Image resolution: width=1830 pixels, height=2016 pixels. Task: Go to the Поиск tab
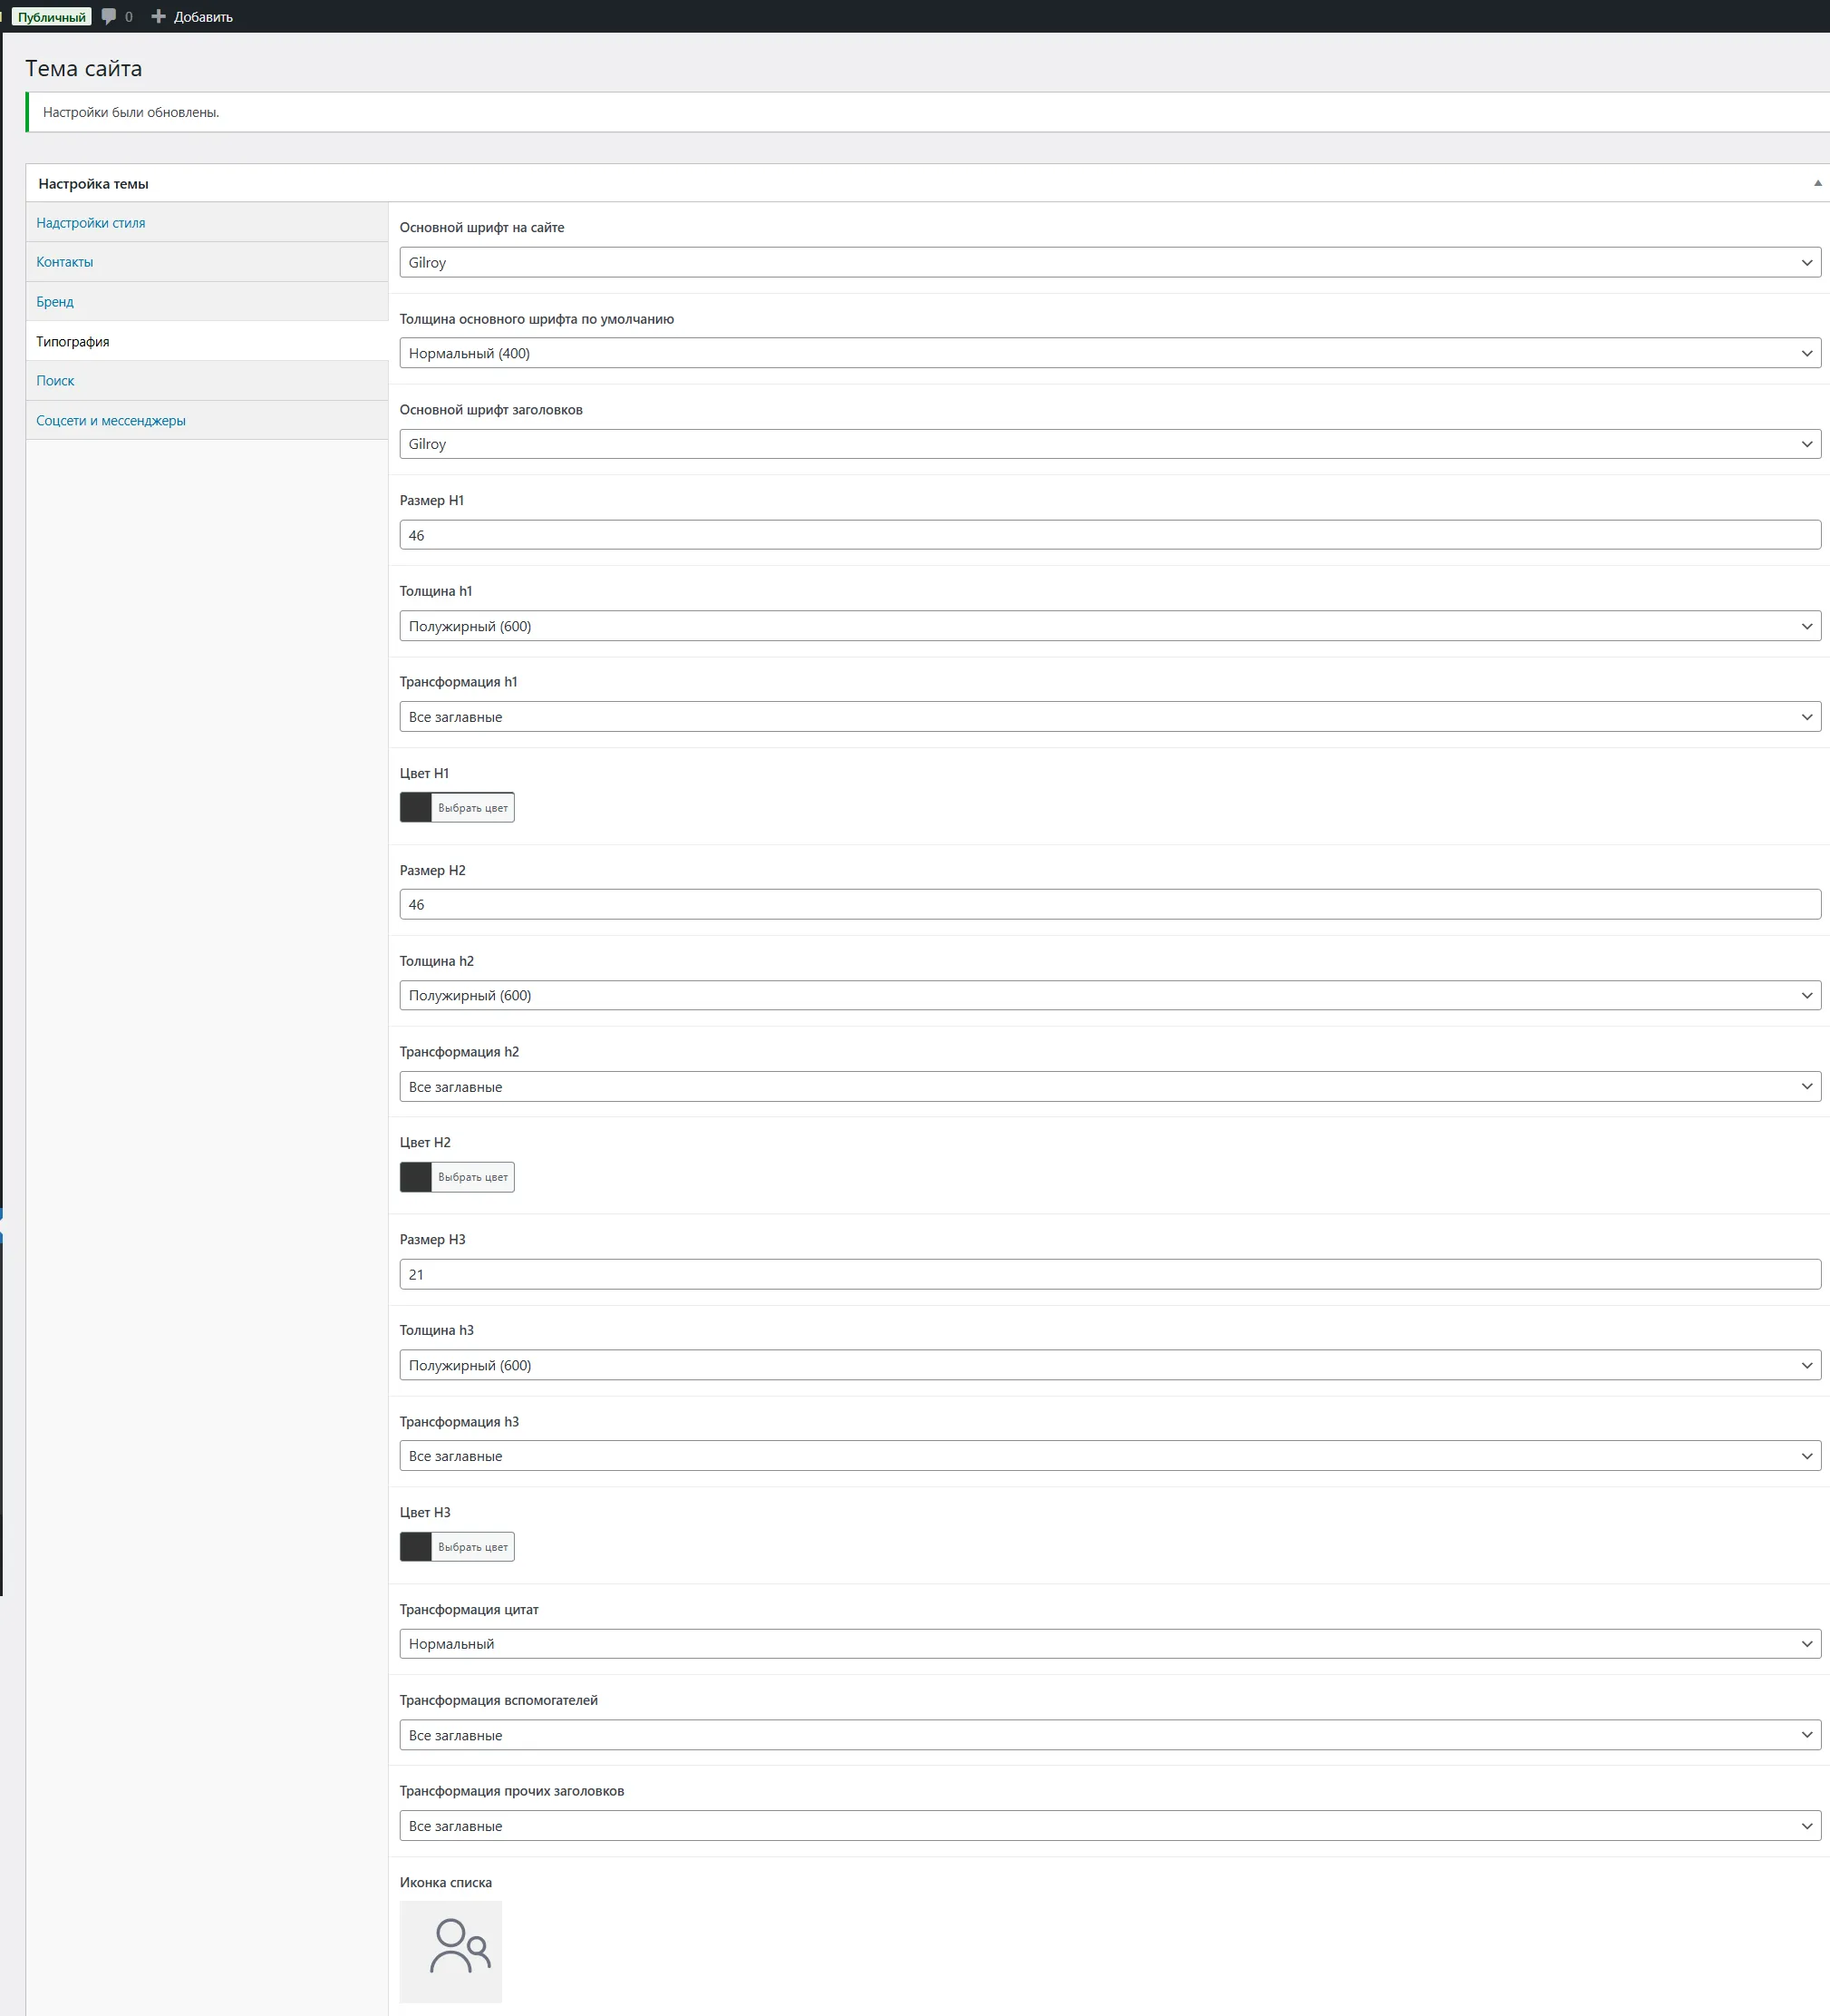click(56, 381)
